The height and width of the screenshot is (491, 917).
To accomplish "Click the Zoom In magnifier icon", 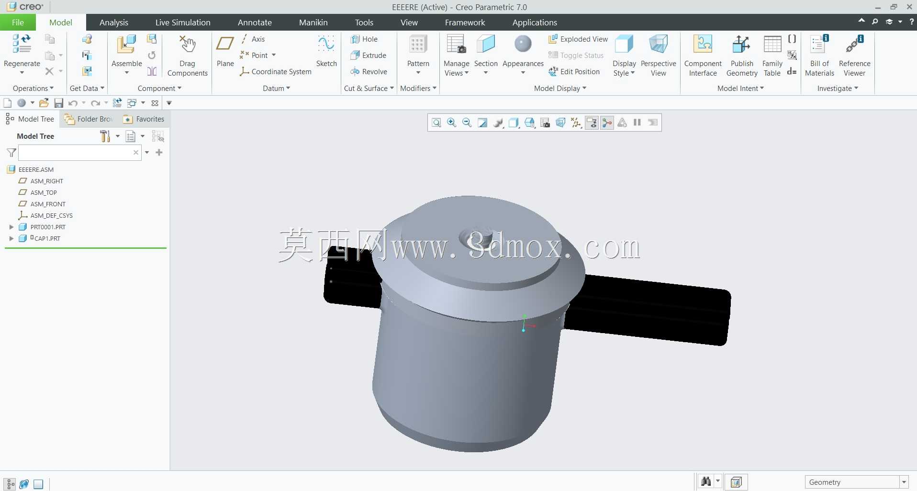I will tap(451, 123).
